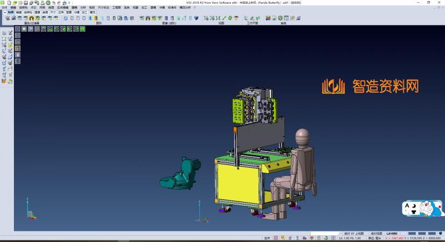
Task: Click the 绝对视图 button in status bar
Action: click(x=377, y=234)
